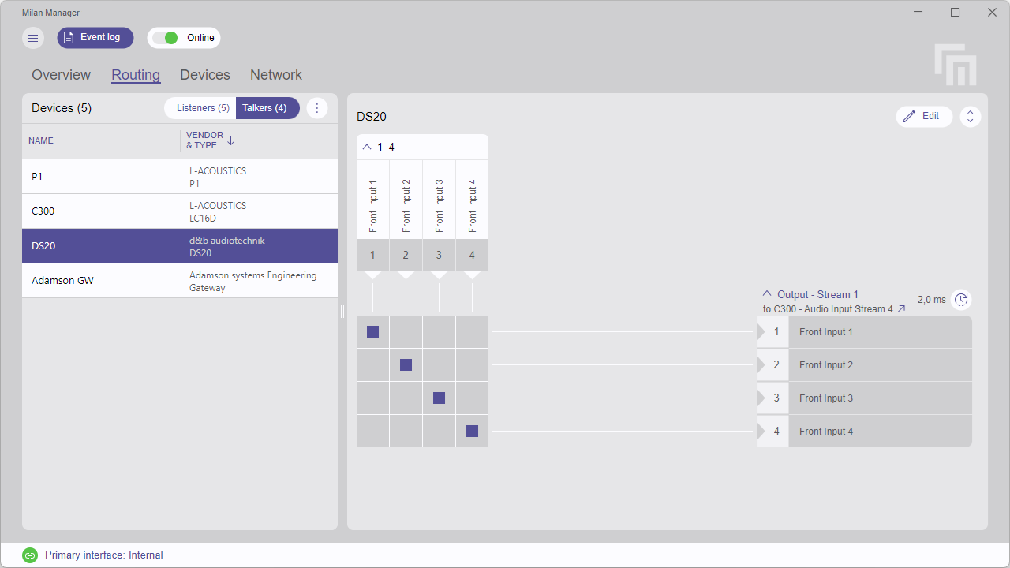Click the Edit button
The image size is (1010, 568).
924,116
